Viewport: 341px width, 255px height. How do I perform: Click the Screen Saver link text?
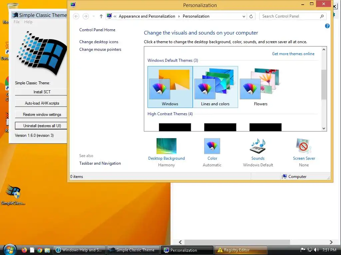(304, 158)
